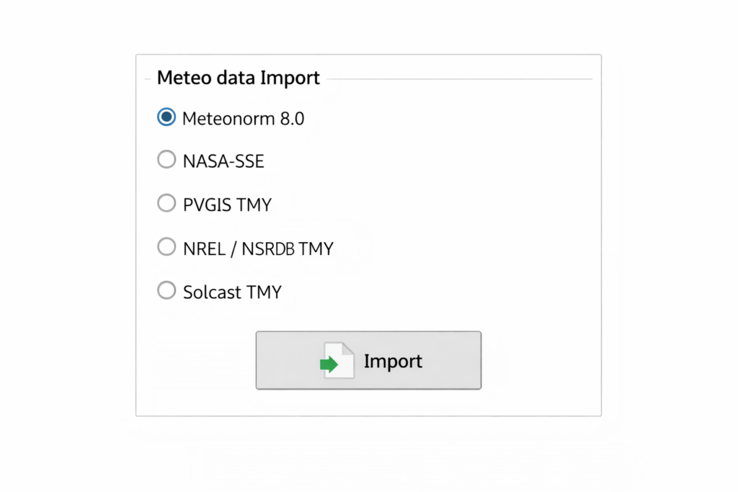The image size is (738, 492).
Task: Click the green arrow Import file icon
Action: click(x=329, y=364)
